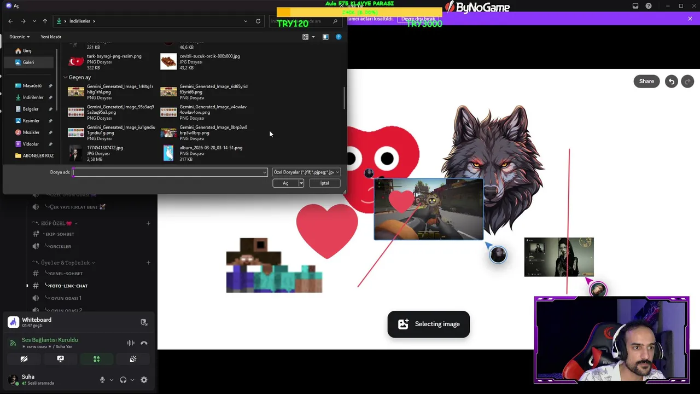This screenshot has width=700, height=394.
Task: Collapse the Geçen ay group
Action: [x=65, y=77]
